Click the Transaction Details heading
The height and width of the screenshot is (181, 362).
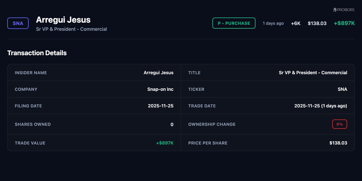tap(37, 53)
